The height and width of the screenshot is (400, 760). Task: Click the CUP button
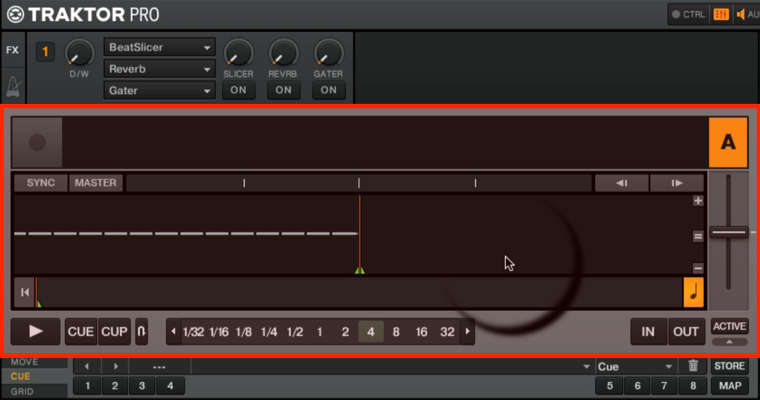[x=114, y=331]
